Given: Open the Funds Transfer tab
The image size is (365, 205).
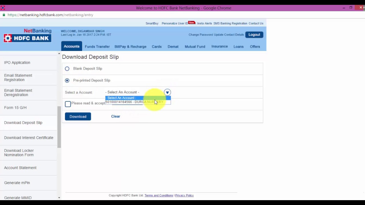Looking at the screenshot, I should [x=97, y=47].
